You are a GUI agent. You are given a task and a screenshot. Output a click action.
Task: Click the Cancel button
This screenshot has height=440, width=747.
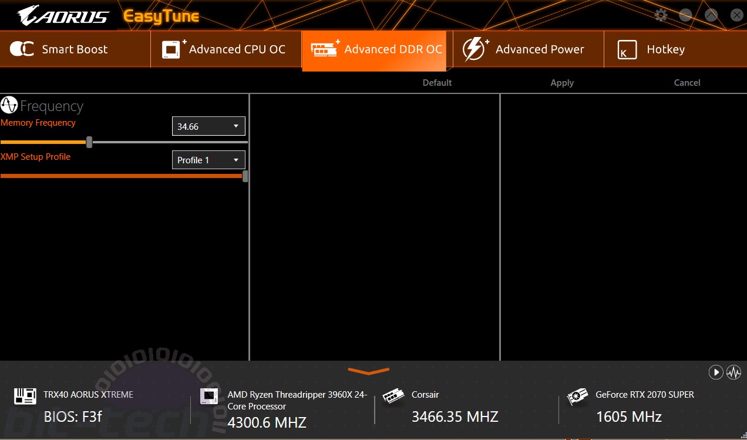coord(687,83)
